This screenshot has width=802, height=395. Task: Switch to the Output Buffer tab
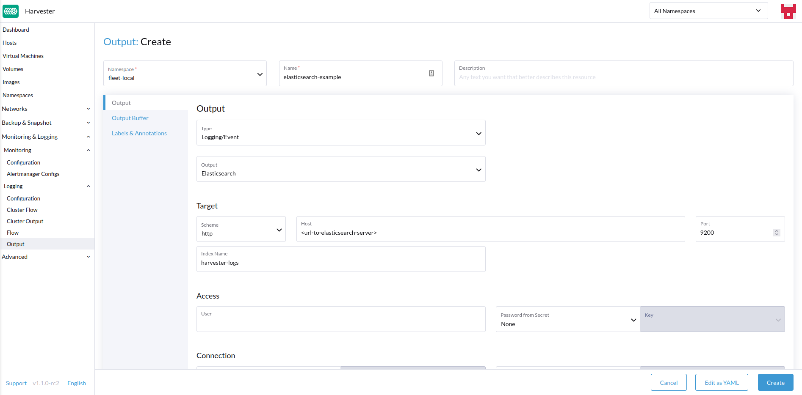click(x=130, y=118)
